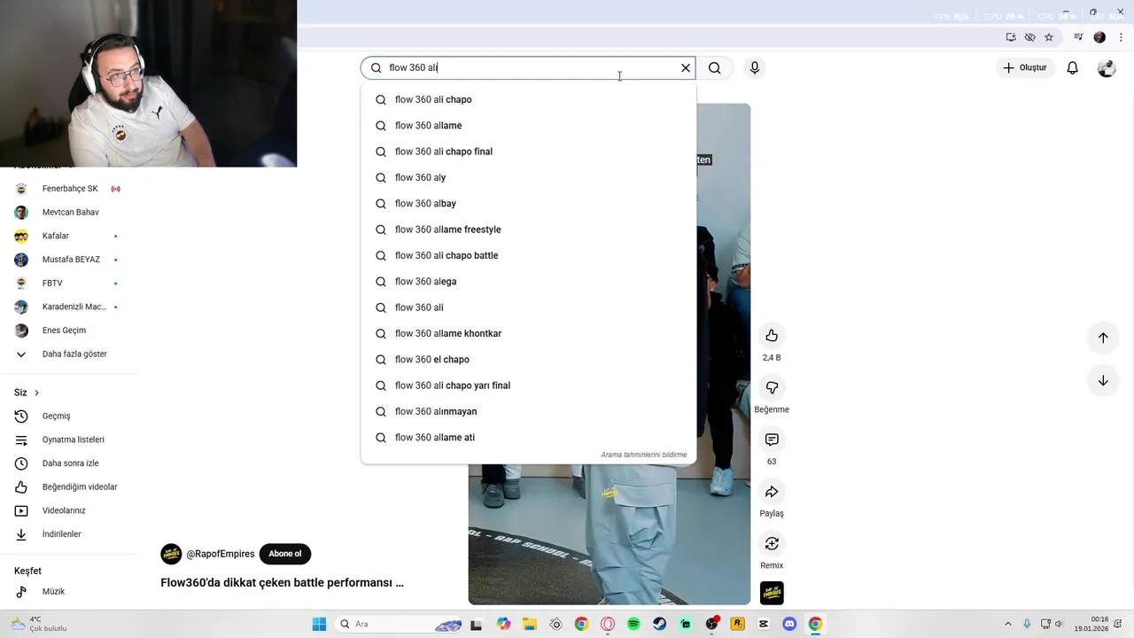Click the magnifier search button
Viewport: 1134px width, 638px height.
point(715,68)
